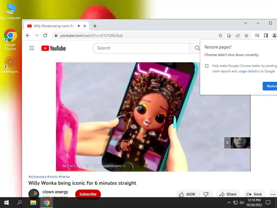This screenshot has height=208, width=277.
Task: Close the Willy Wonka YouTube tab
Action: pyautogui.click(x=85, y=26)
